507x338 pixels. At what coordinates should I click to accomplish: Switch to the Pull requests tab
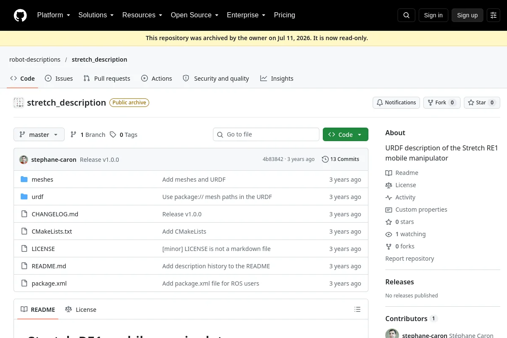(x=107, y=79)
